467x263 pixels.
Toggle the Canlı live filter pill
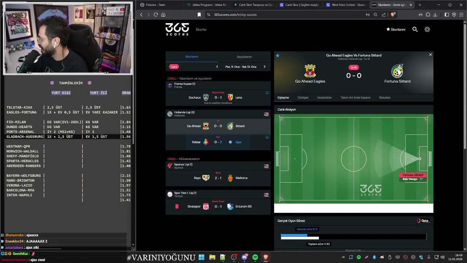[174, 67]
